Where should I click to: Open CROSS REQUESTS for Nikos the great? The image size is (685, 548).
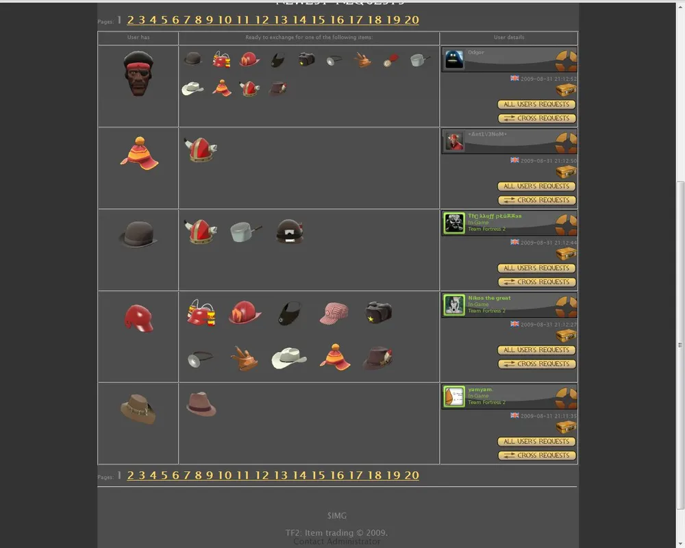(x=537, y=364)
